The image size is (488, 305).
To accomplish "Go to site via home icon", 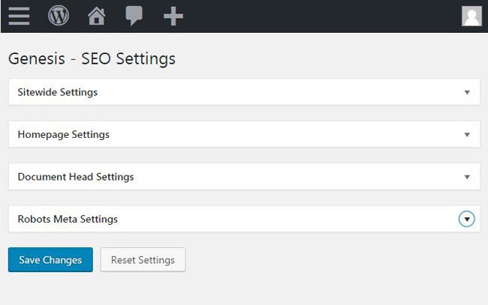I will [96, 16].
